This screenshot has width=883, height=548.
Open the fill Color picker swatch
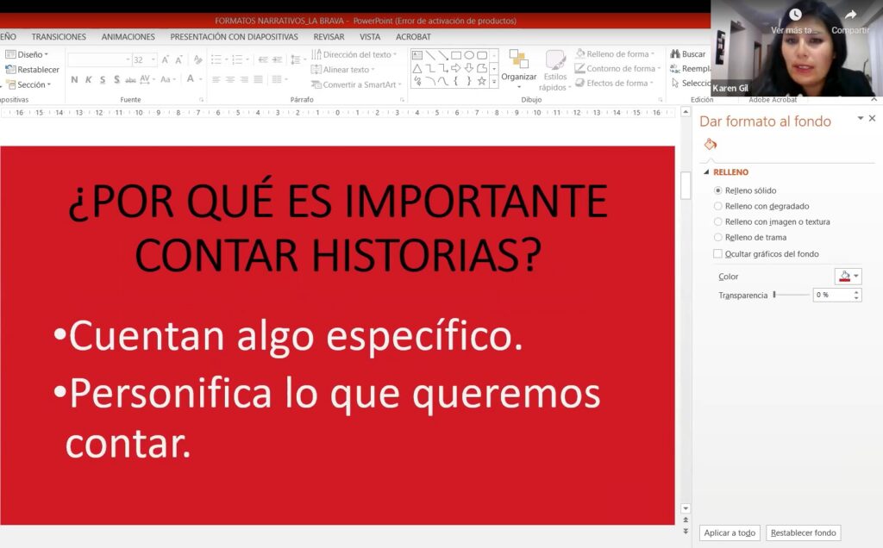tap(847, 277)
